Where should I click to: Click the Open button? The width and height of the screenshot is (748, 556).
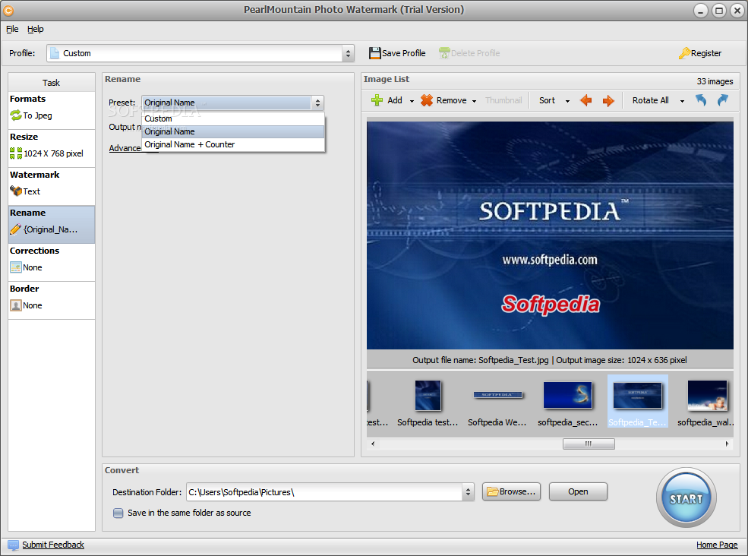(578, 491)
